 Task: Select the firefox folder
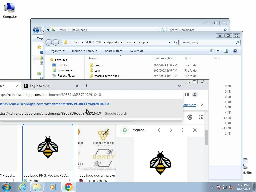click(x=98, y=65)
